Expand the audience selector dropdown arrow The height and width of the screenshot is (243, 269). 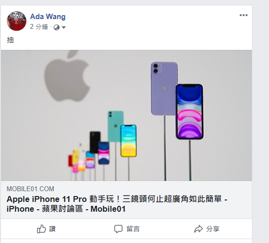(x=63, y=27)
